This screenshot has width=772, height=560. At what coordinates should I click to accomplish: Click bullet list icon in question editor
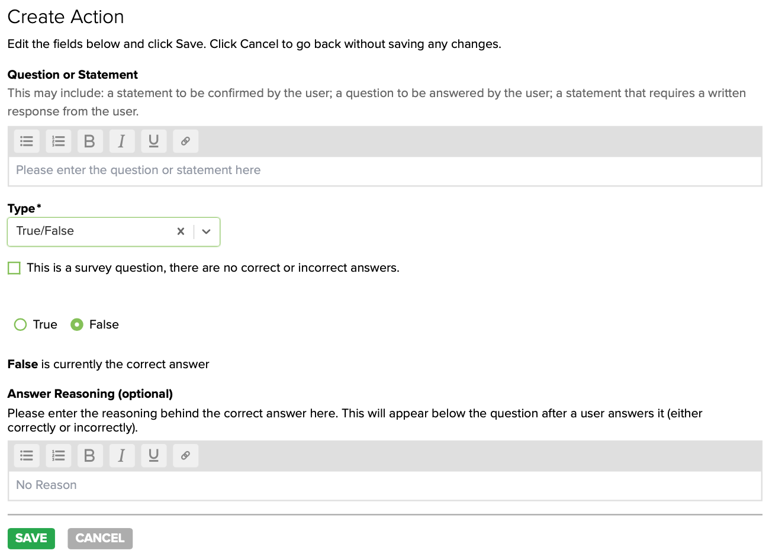click(27, 141)
